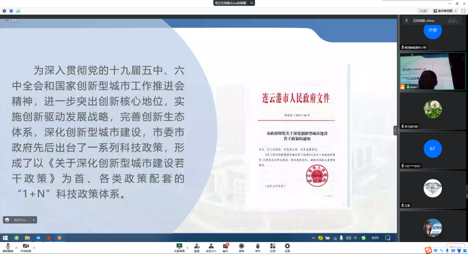Click the 解除静音 microphone icon
The image size is (468, 254).
(x=7, y=246)
